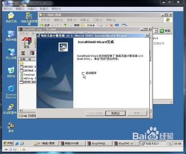Select language file in WinRAR list
The height and width of the screenshot is (154, 186).
pyautogui.click(x=28, y=75)
